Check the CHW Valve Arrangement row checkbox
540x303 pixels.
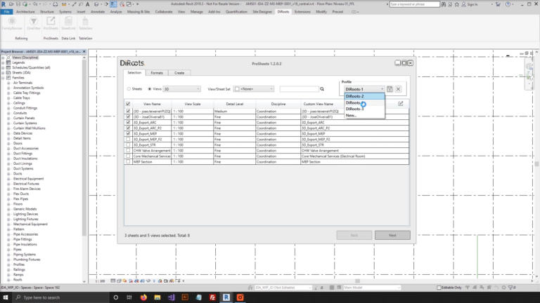tap(128, 151)
